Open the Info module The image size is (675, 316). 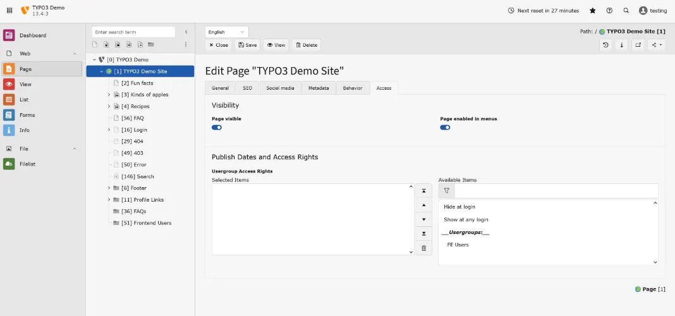pos(42,130)
